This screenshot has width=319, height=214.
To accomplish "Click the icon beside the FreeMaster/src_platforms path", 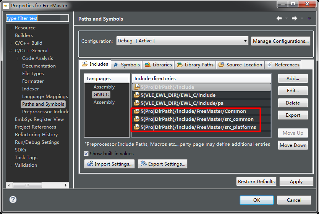I will tap(137, 127).
